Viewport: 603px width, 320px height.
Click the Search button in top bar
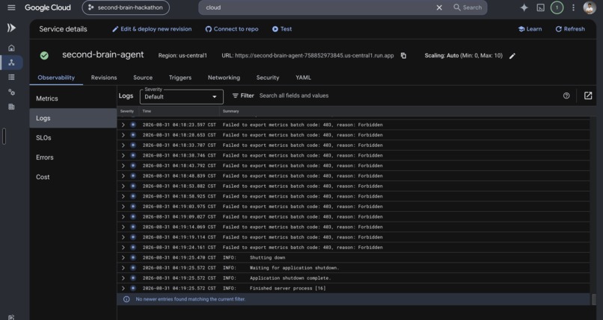click(468, 7)
